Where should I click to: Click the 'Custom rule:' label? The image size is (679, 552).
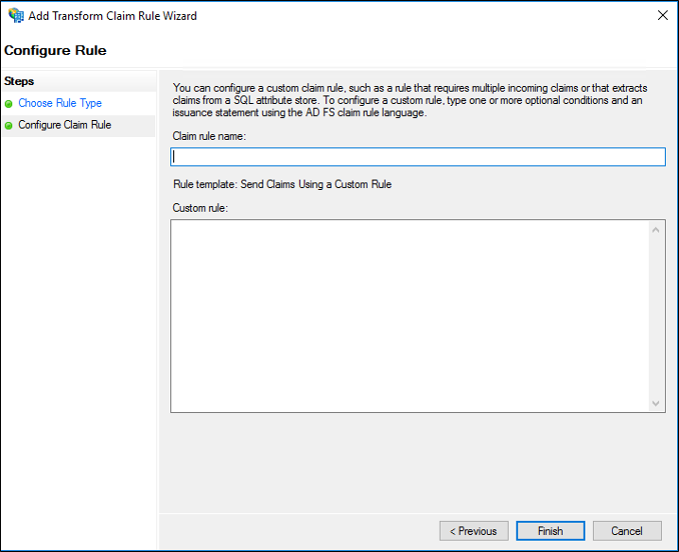click(200, 207)
